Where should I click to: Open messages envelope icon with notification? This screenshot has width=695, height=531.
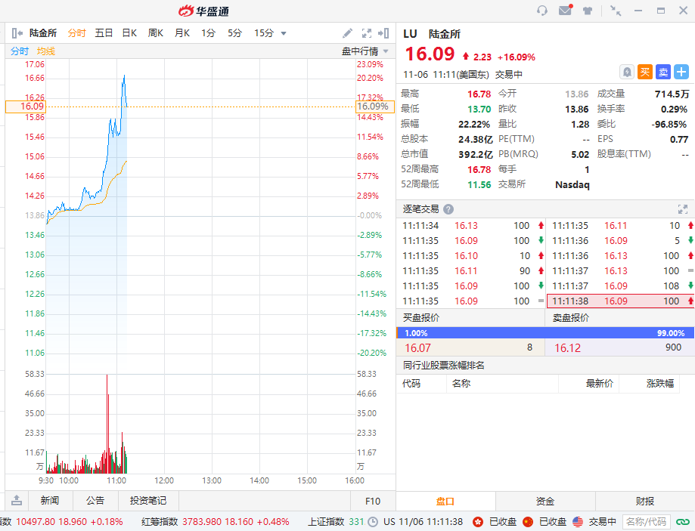[565, 10]
